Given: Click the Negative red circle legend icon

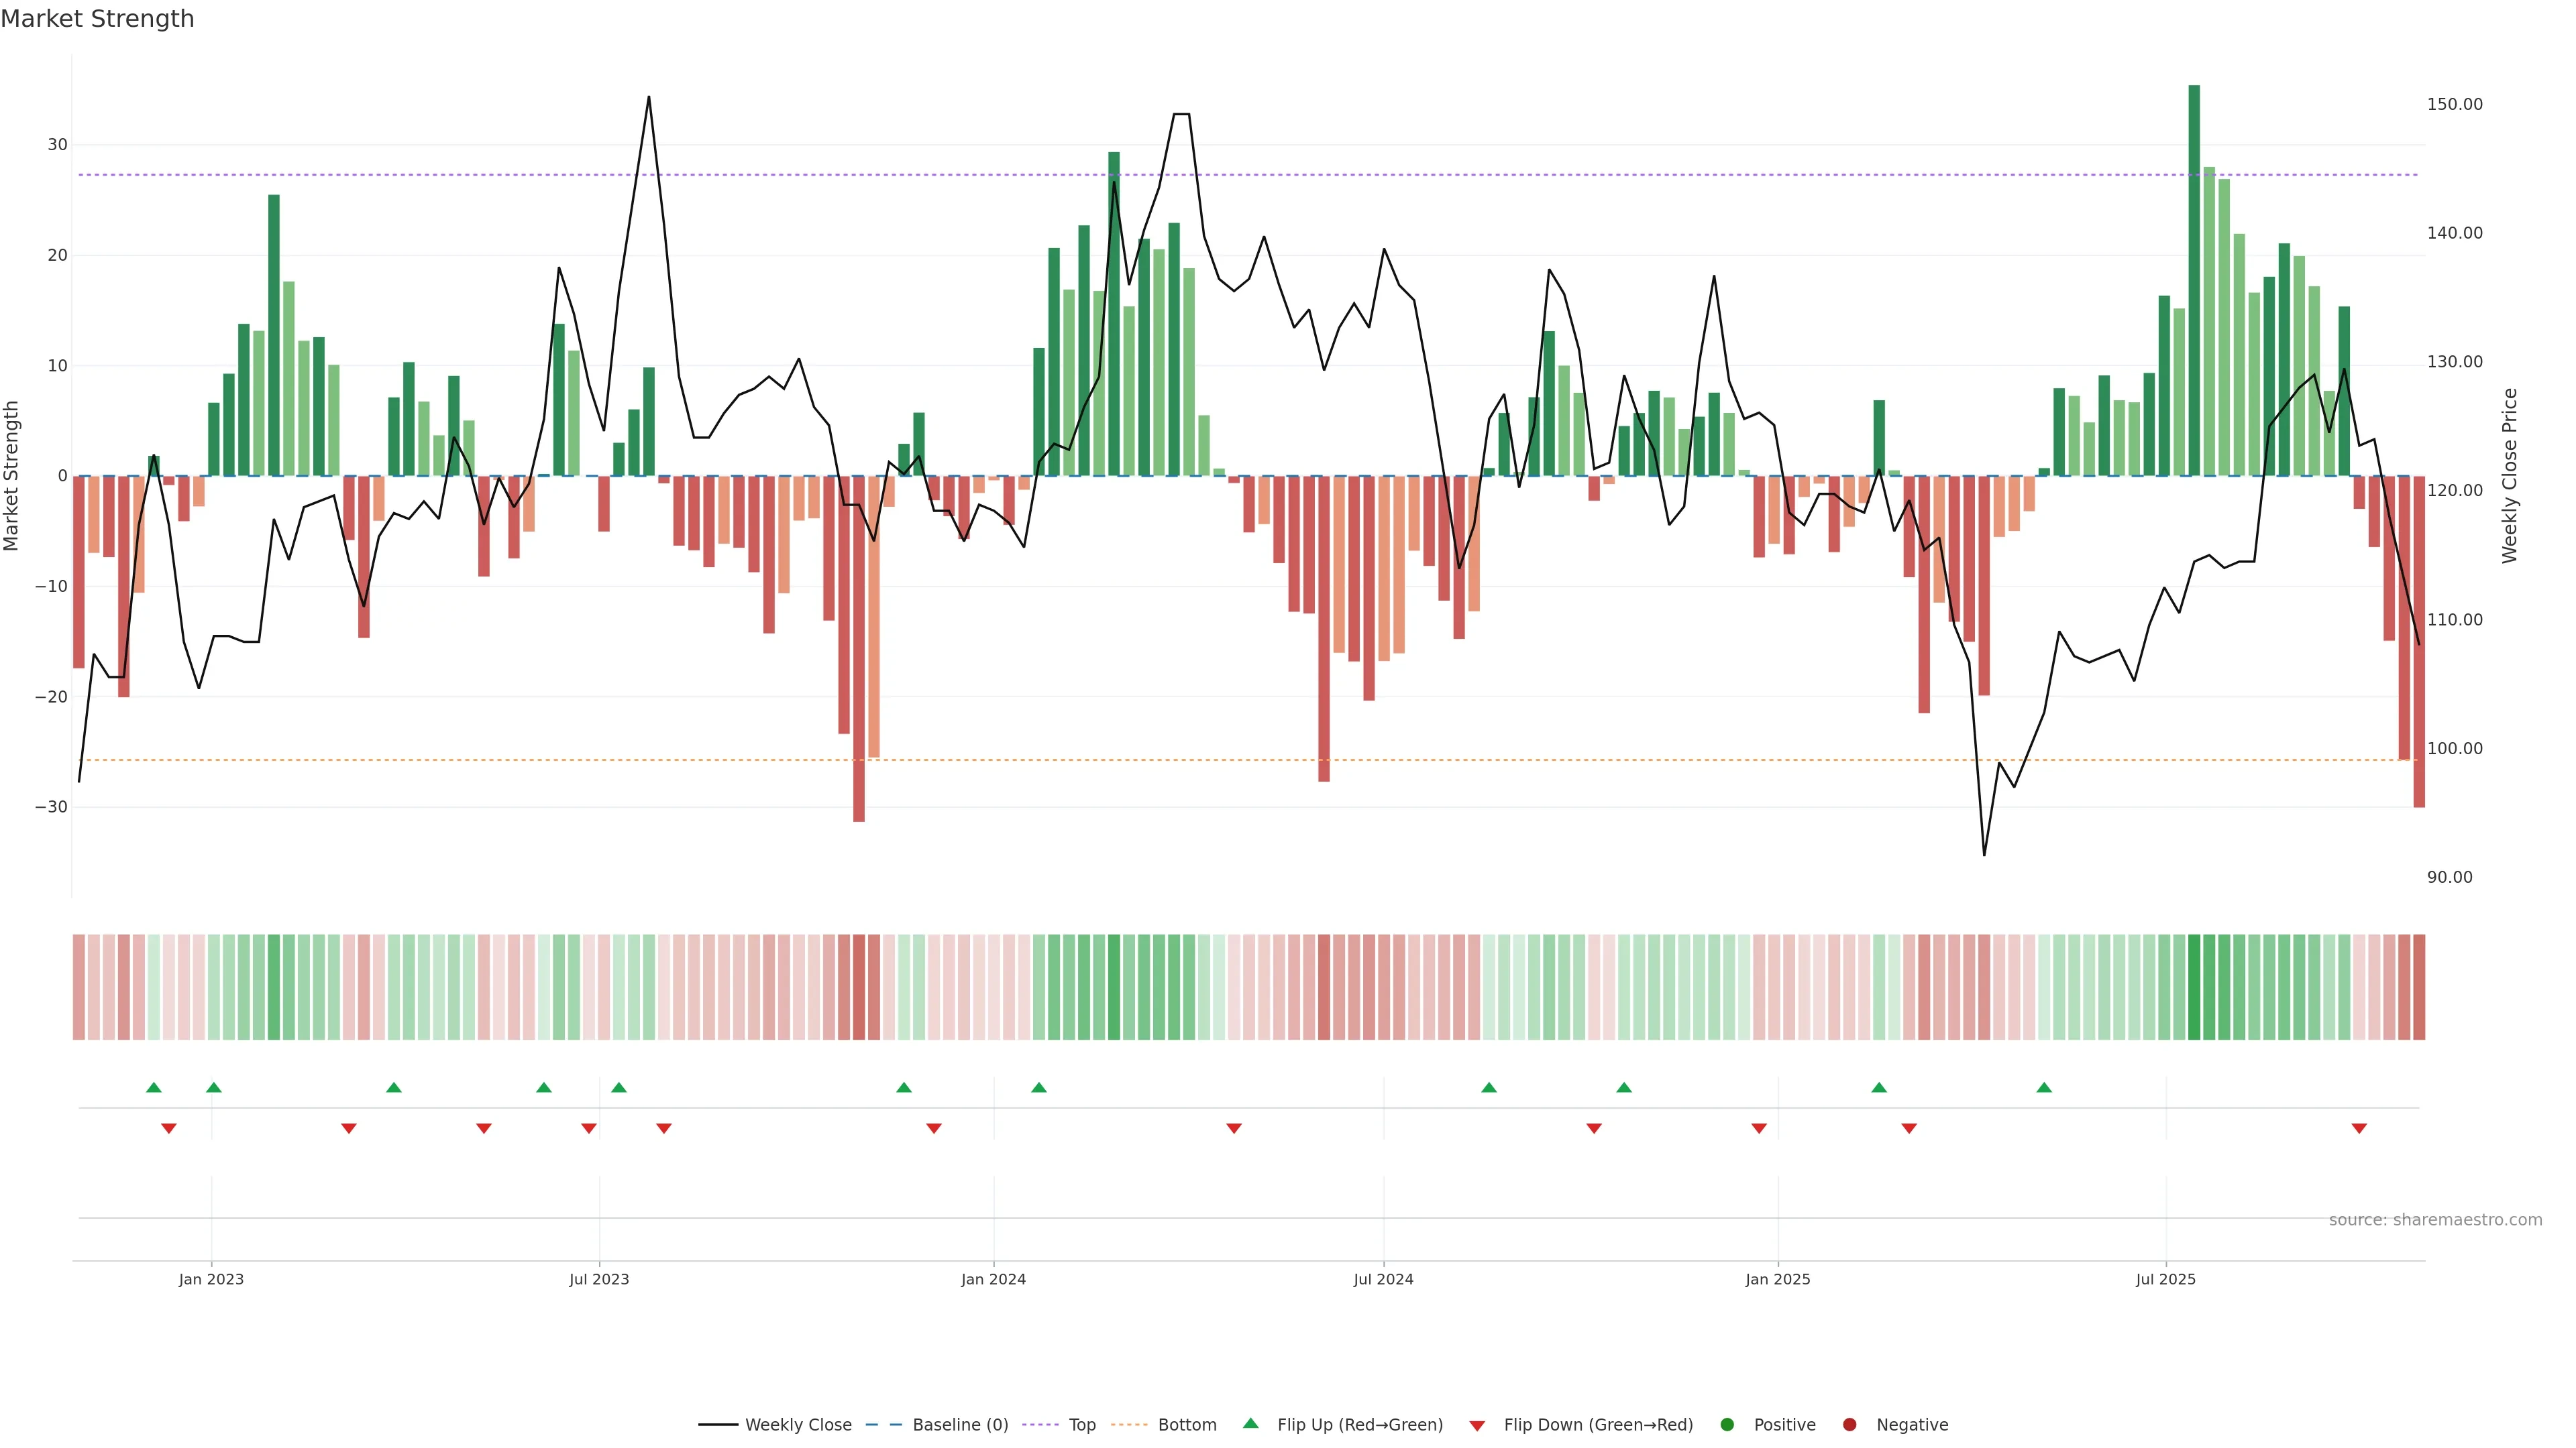Looking at the screenshot, I should 1849,1424.
